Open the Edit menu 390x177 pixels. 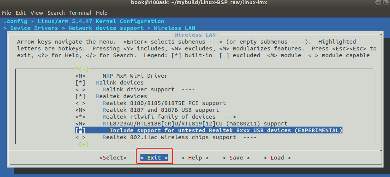tap(21, 13)
